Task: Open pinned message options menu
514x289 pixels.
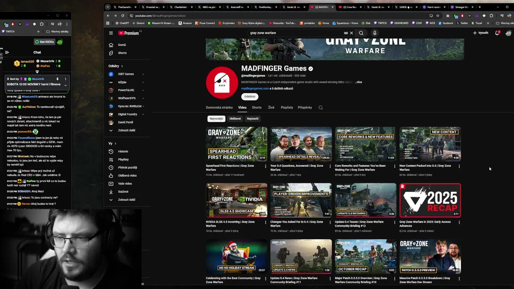Action: [65, 79]
